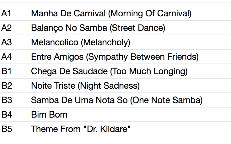
Task: Click the A3 track position label
Action: tap(7, 42)
